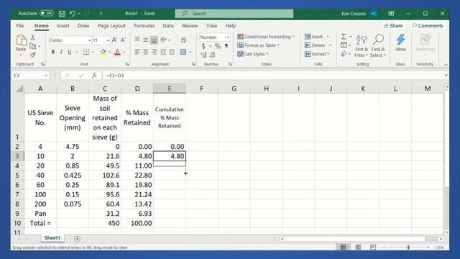Open Sort & Filter
This screenshot has width=460, height=259.
click(362, 46)
